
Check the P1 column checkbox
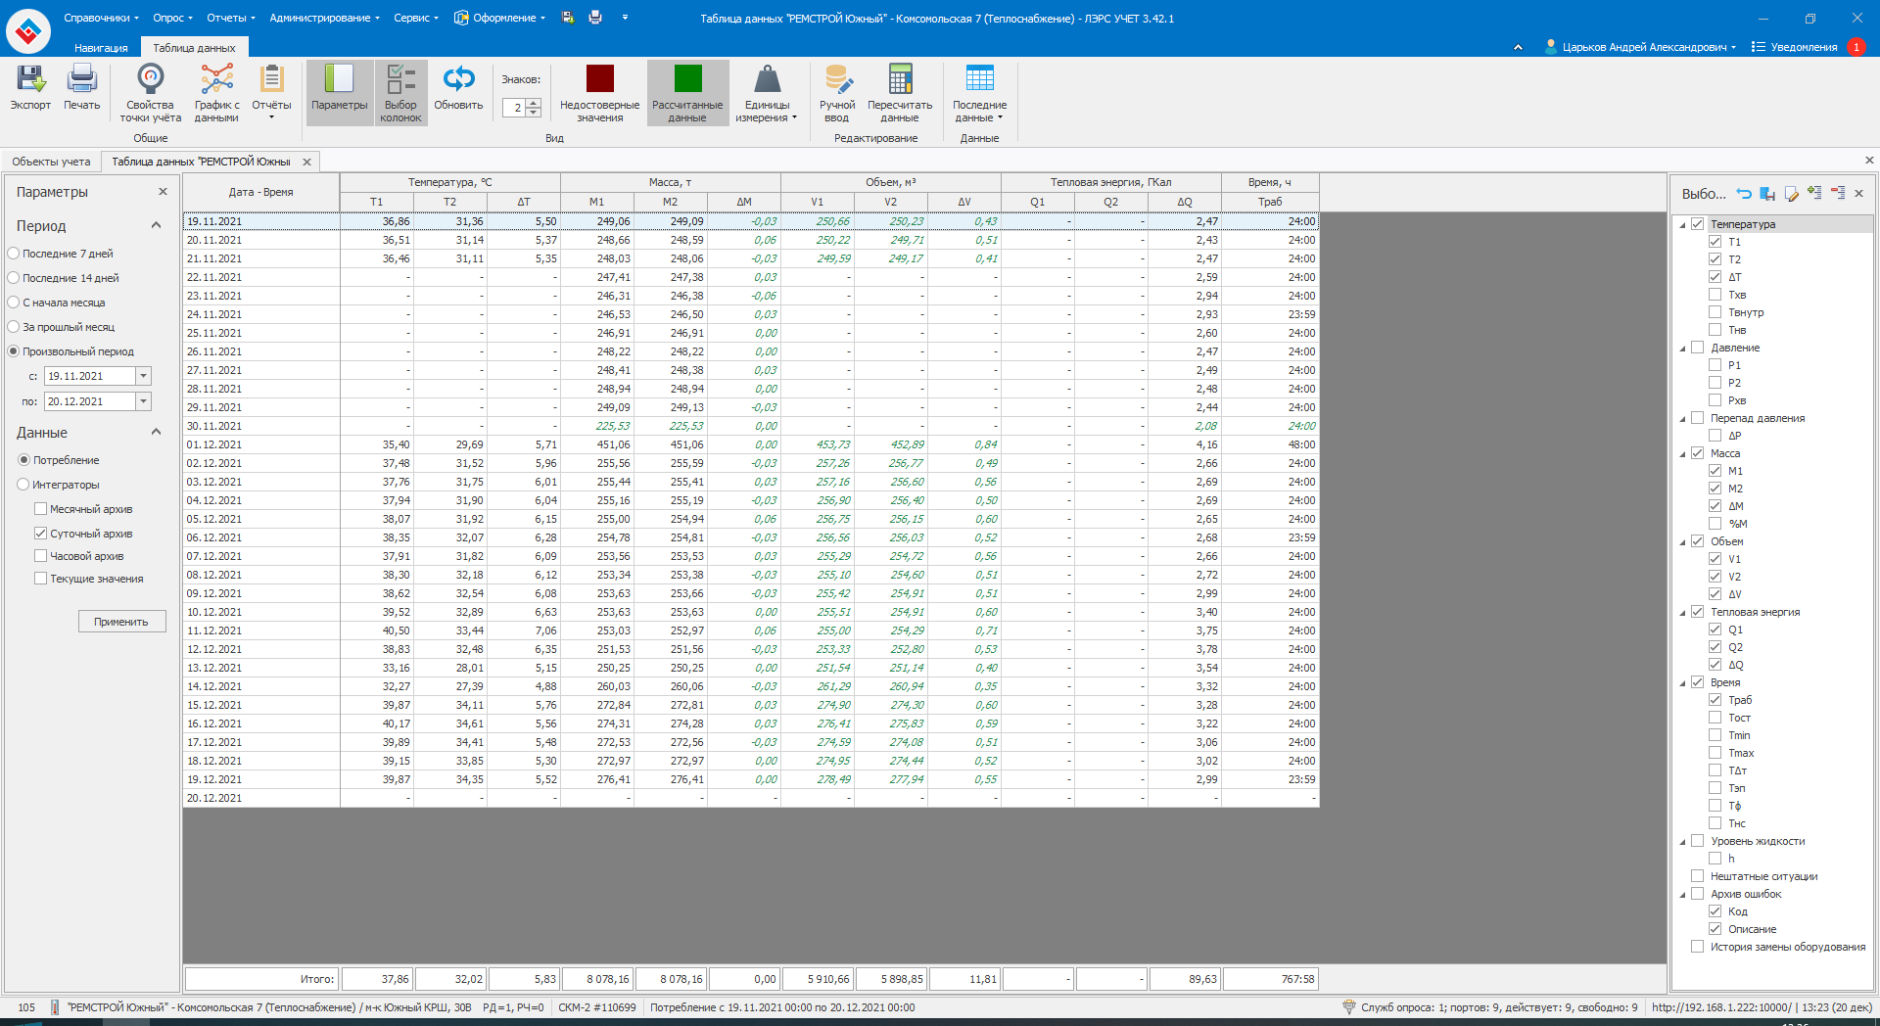pos(1715,365)
